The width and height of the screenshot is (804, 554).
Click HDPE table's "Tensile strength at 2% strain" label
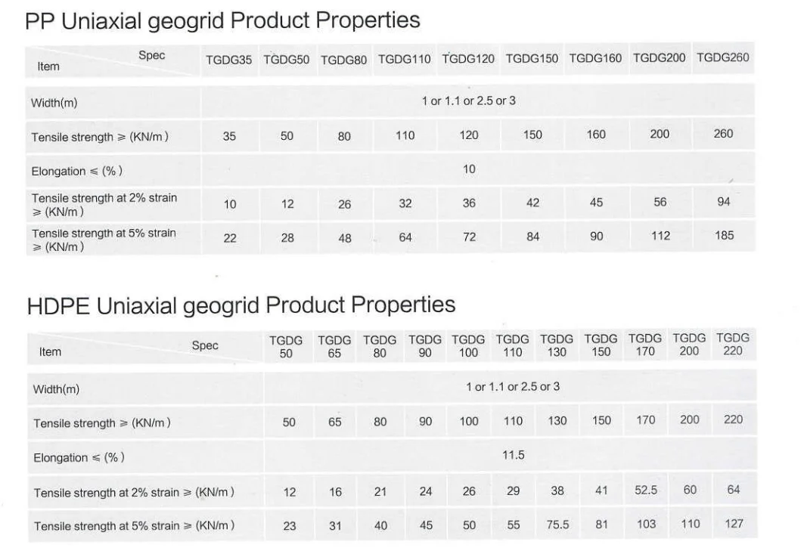(x=133, y=493)
